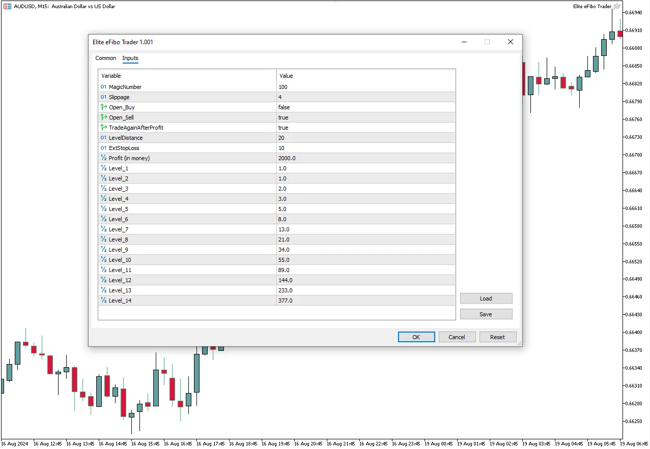650x449 pixels.
Task: Close the Elite eFibo Trader dialog
Action: coord(511,42)
